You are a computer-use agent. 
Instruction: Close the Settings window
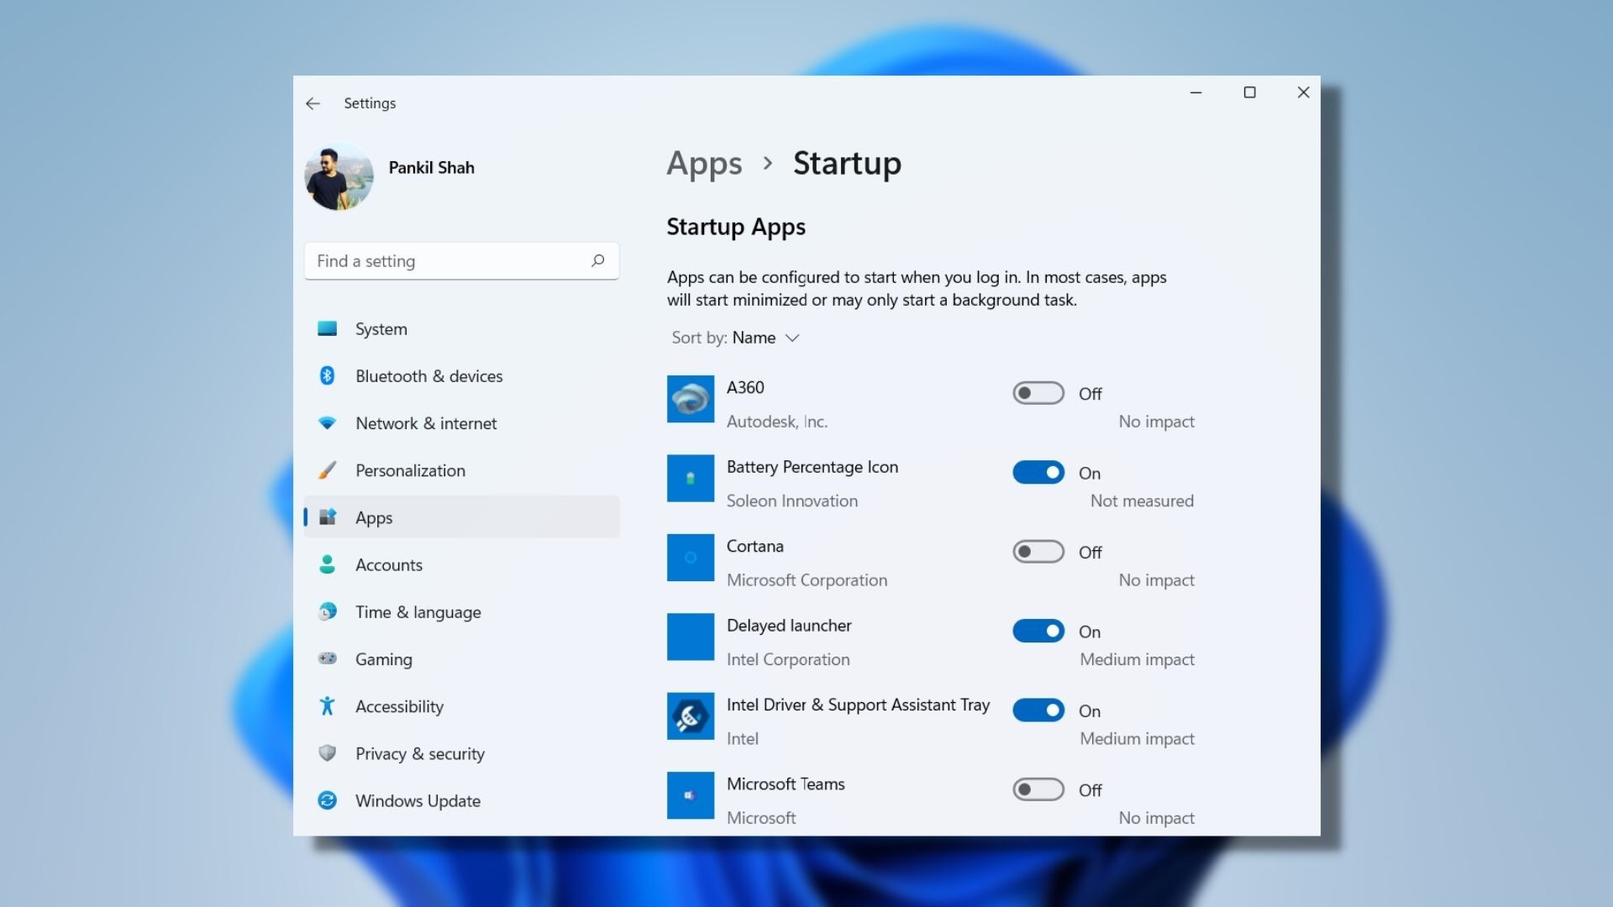[1303, 92]
